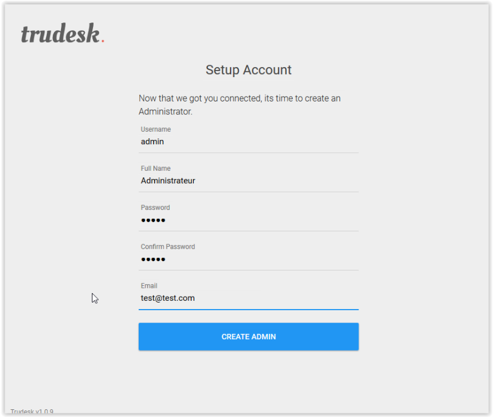Image resolution: width=493 pixels, height=417 pixels.
Task: Click the masked dots in Password field
Action: pyautogui.click(x=153, y=220)
